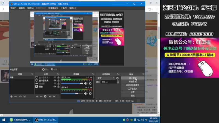The image size is (219, 123).
Task: Click the 启动虚拟摄像机 button
Action: point(133,85)
